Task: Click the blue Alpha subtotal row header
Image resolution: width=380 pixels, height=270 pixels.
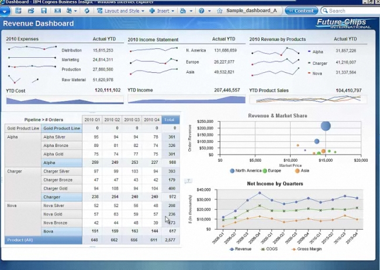Action: [x=61, y=163]
